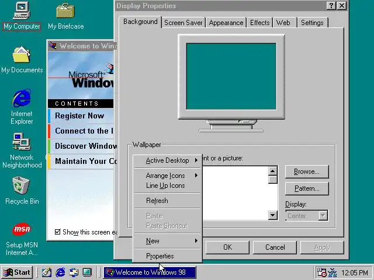Activate the Welcome to Windows 98 taskbar button
374x280 pixels.
tap(150, 272)
